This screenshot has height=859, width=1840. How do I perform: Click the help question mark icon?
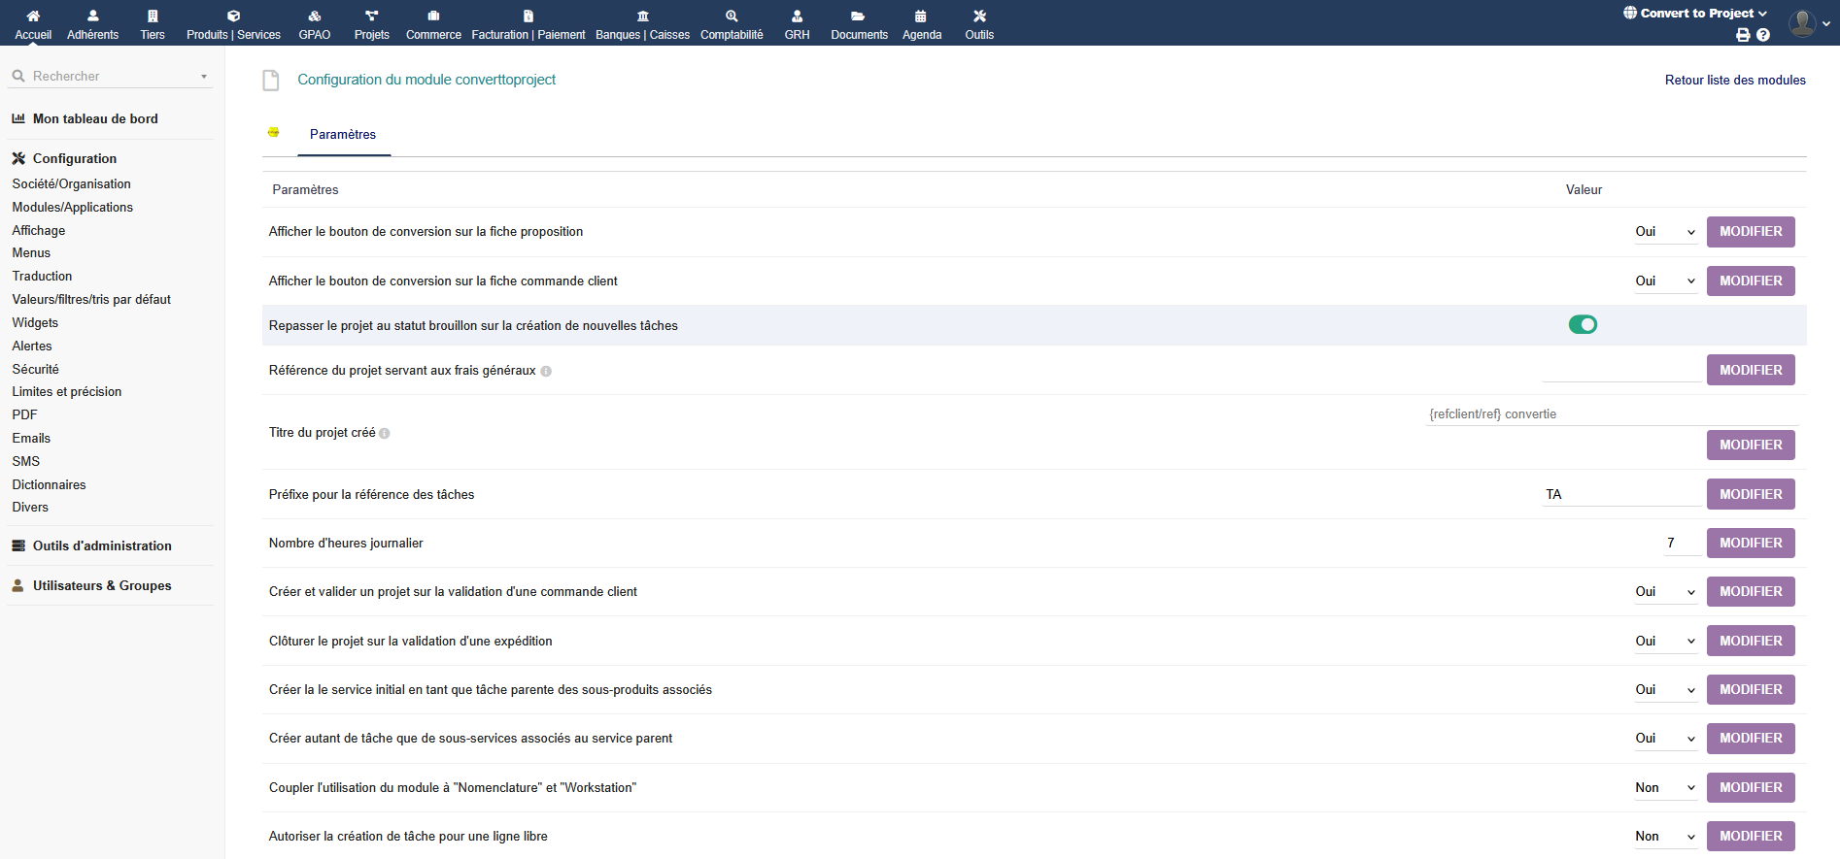tap(1763, 35)
